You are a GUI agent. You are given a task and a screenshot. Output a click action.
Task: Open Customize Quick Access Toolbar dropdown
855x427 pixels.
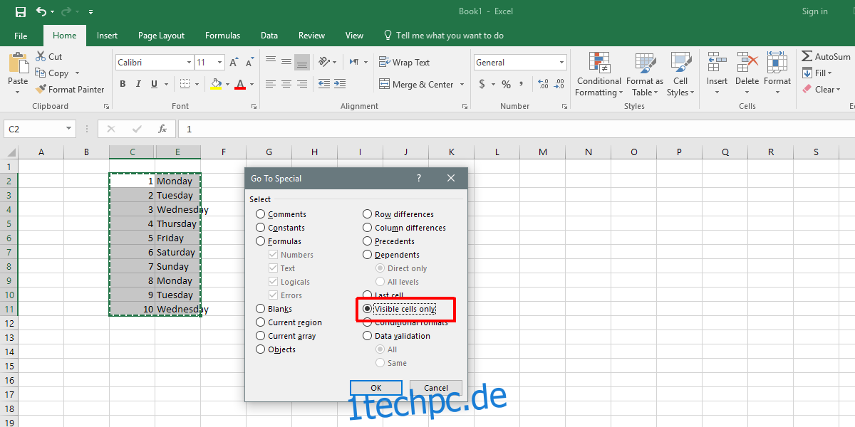[x=91, y=12]
